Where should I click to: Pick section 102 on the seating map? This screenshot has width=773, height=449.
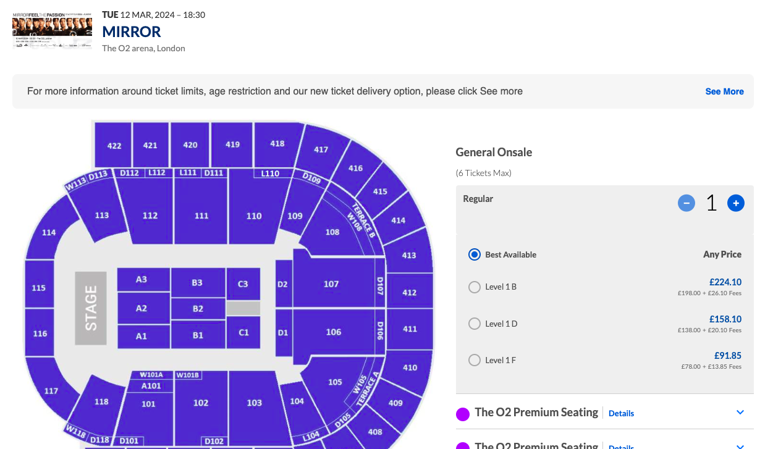click(x=201, y=403)
